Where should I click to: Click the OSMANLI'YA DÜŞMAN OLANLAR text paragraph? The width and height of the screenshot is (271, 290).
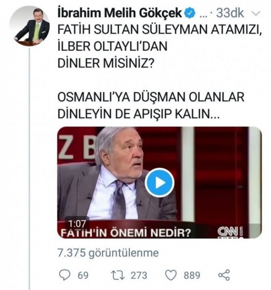pyautogui.click(x=151, y=105)
